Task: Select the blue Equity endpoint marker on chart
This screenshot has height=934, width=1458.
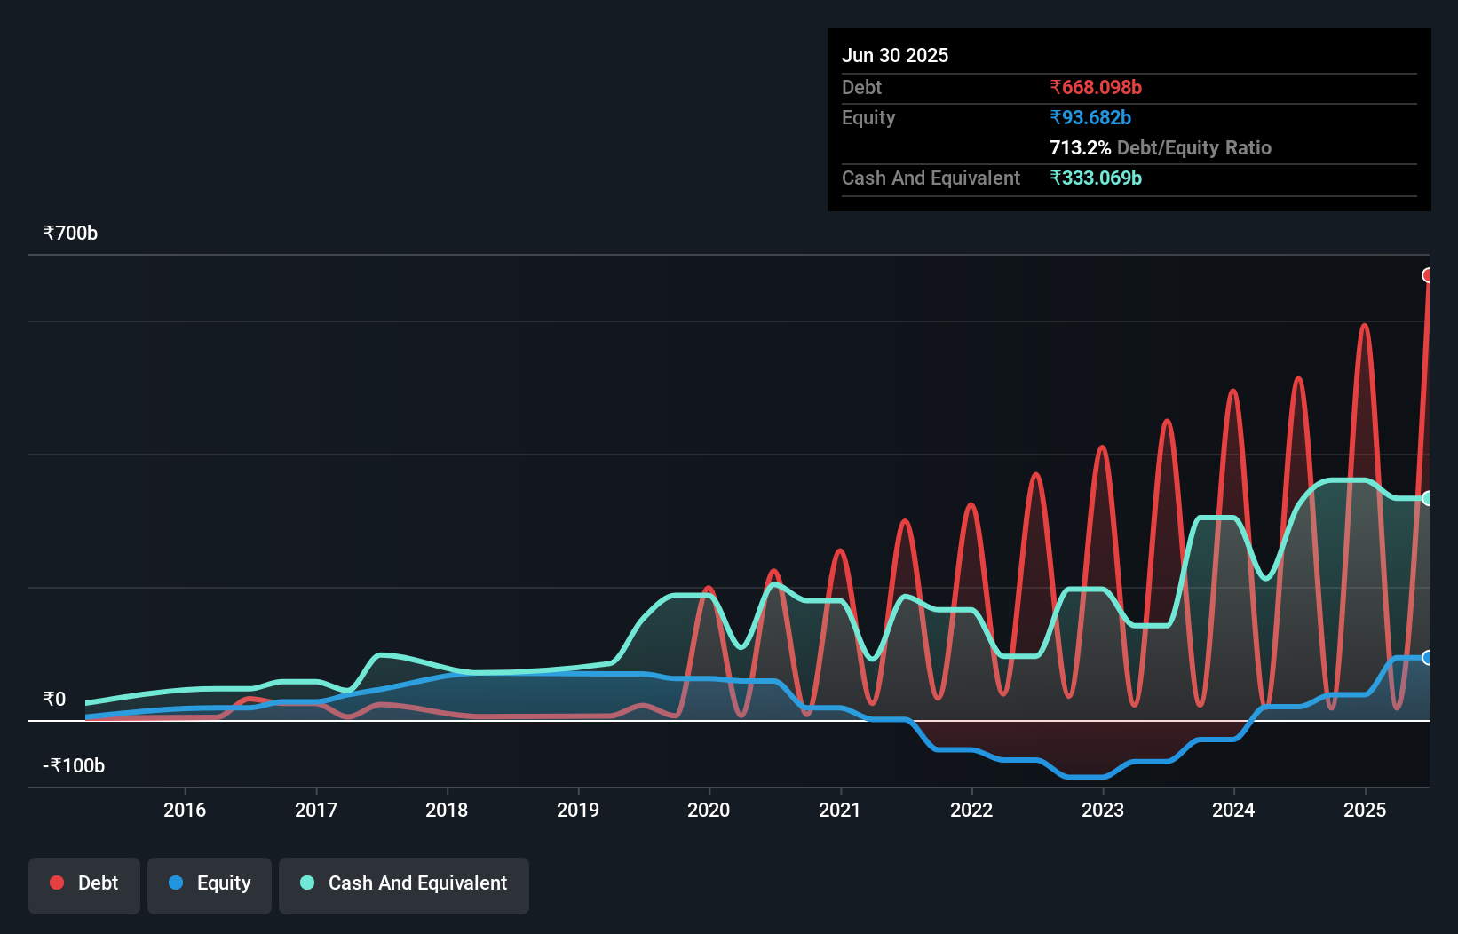Action: 1428,658
